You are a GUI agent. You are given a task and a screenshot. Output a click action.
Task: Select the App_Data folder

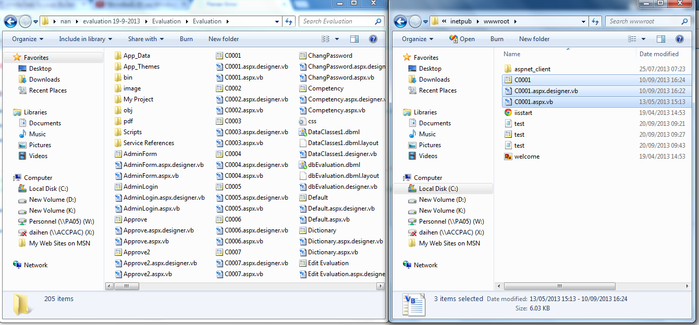point(137,56)
